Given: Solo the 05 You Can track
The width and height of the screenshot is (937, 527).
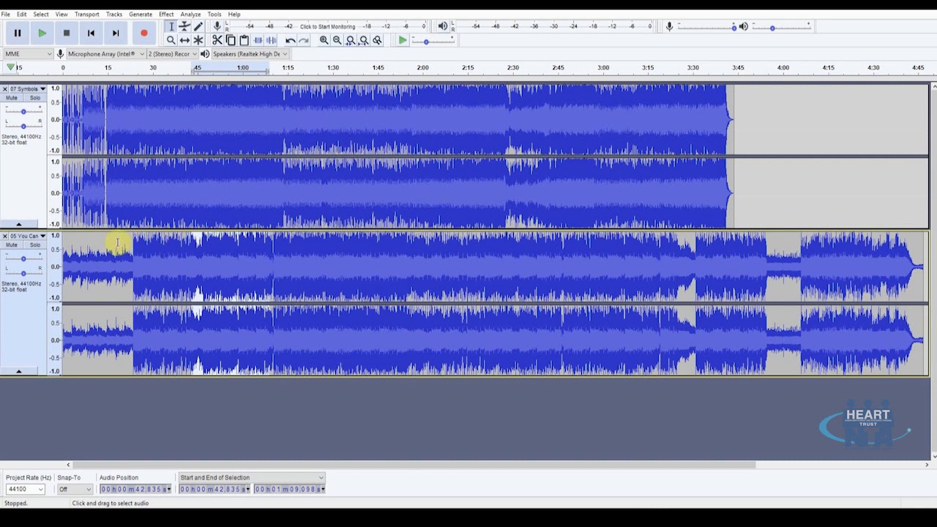Looking at the screenshot, I should click(x=34, y=245).
